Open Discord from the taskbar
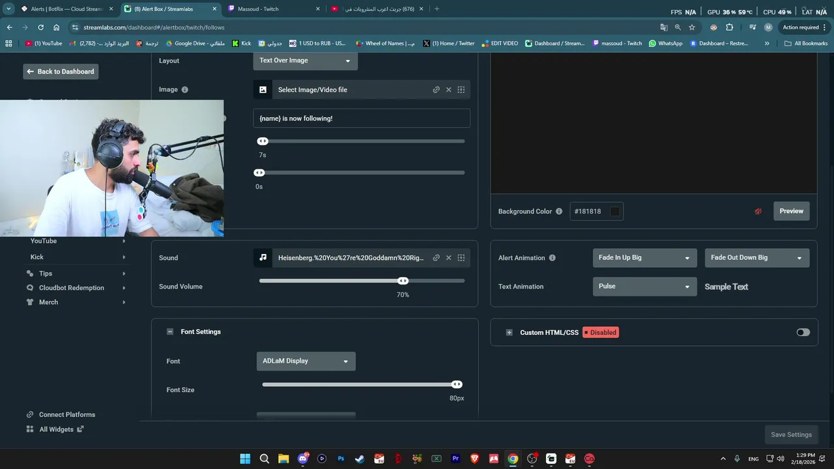This screenshot has width=834, height=469. pyautogui.click(x=302, y=459)
